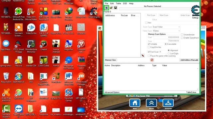Click the Boosts double-chevron icon in game
Image resolution: width=213 pixels, height=119 pixels.
point(151,103)
